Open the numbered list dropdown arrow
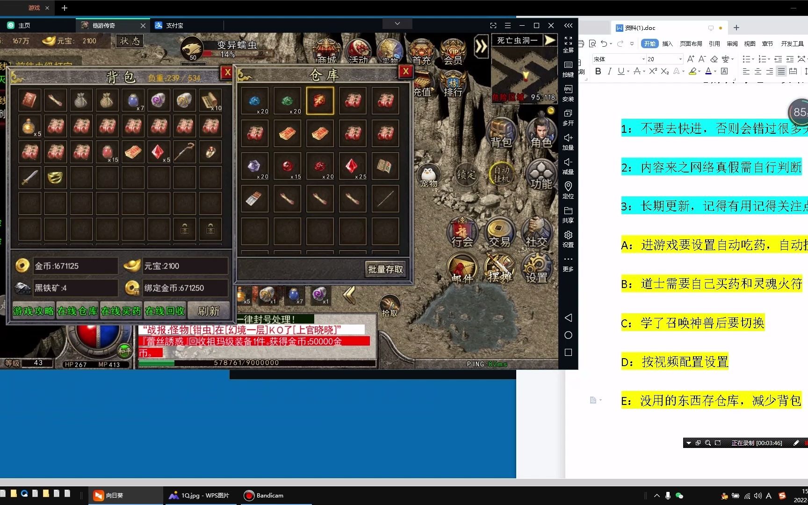 click(769, 59)
